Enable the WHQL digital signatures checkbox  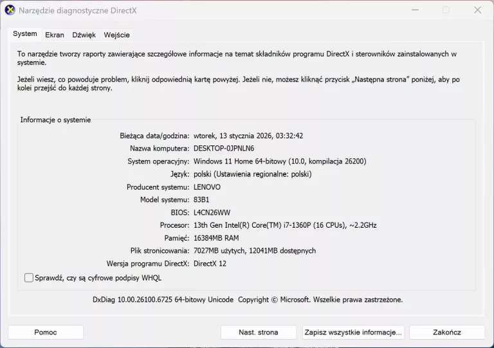(29, 278)
